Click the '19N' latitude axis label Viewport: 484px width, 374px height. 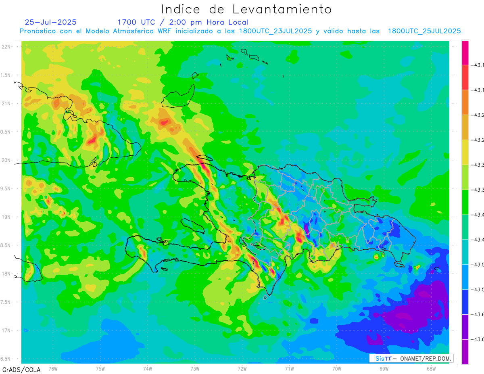[x=6, y=217]
